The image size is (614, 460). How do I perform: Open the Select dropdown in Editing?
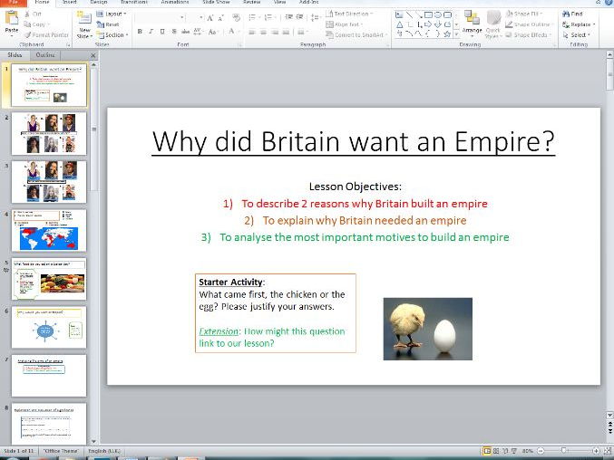[577, 34]
